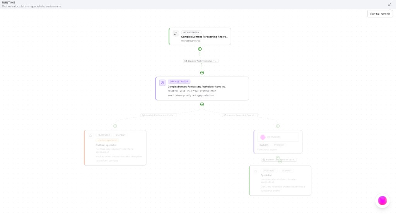Open the Specialists swarm header
Screen dimensions: 396x214
278,137
